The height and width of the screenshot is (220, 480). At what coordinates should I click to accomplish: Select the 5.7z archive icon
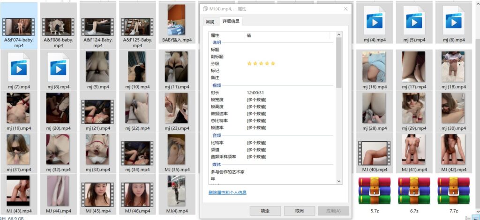click(374, 191)
